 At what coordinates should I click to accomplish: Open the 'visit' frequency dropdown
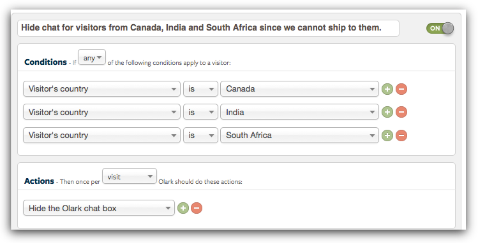tap(130, 176)
